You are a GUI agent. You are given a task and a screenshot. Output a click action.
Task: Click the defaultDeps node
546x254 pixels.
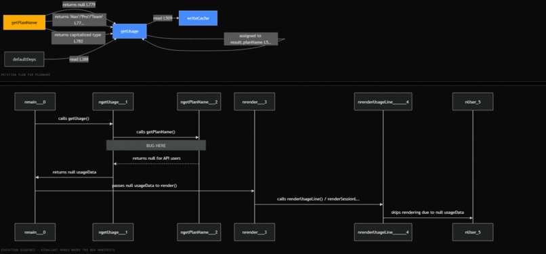[24, 59]
